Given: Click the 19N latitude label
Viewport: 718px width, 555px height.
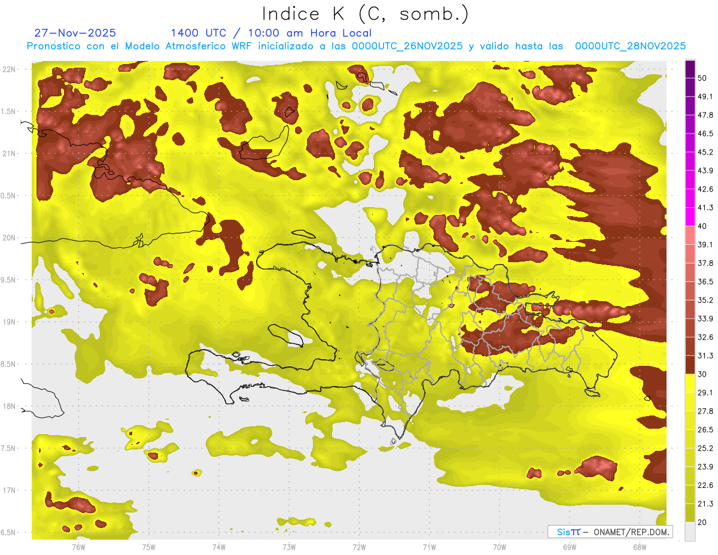Looking at the screenshot, I should (x=9, y=322).
